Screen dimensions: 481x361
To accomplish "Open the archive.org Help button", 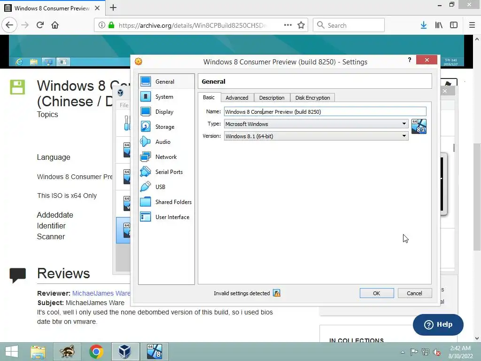I will point(438,324).
